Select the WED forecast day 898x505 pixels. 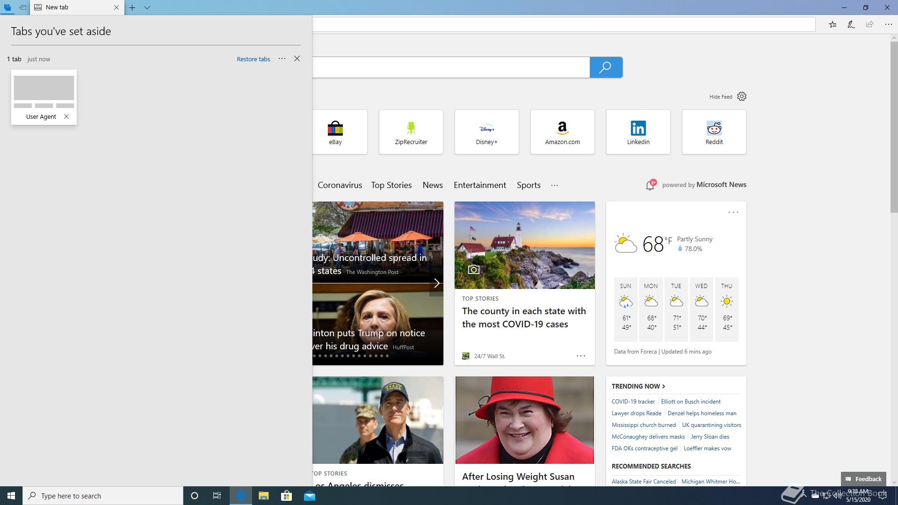(702, 309)
